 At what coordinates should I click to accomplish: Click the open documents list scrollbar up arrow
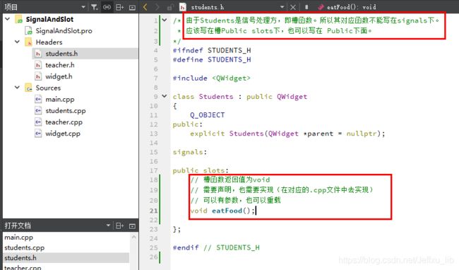click(x=133, y=237)
